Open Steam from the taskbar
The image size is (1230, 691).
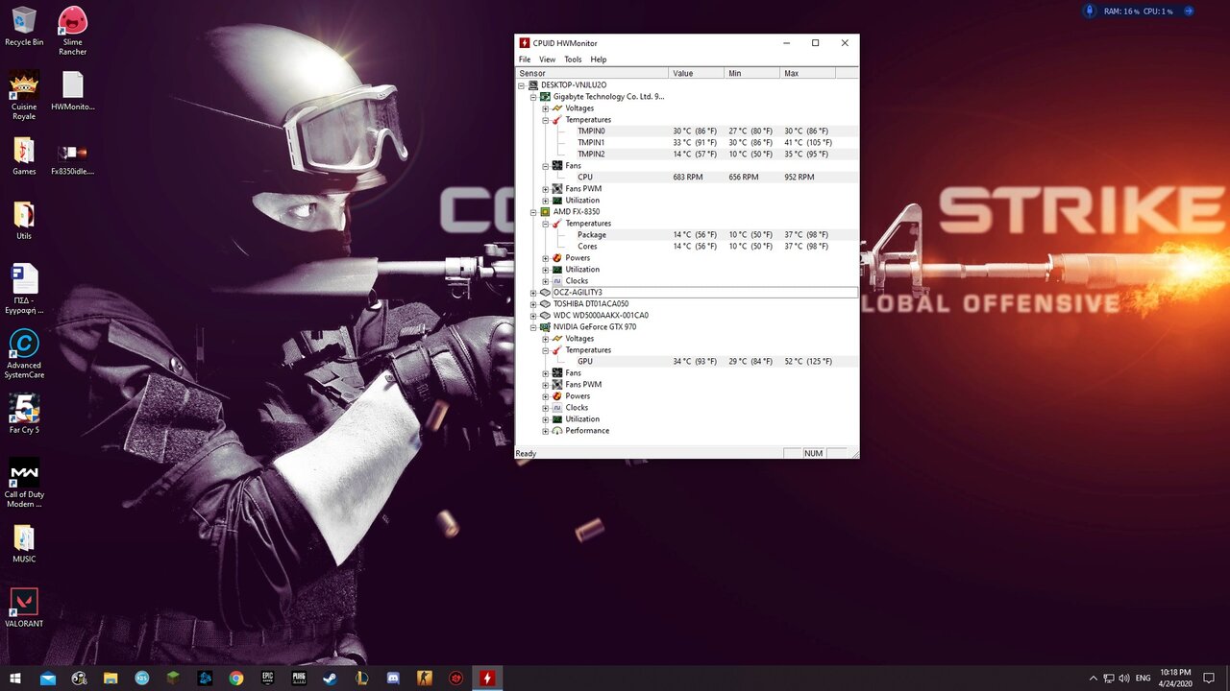pyautogui.click(x=330, y=679)
